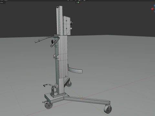
Task: Open the Select Box tool dropdown
Action: 2,2
